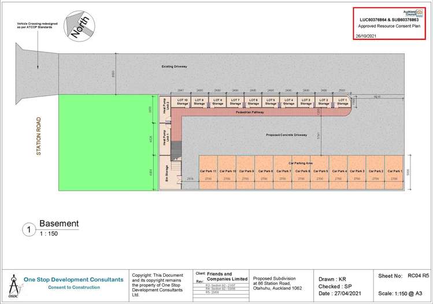Click 'Approved Resource Consent Plan' stamp text
Viewport: 433px width, 304px height.
pos(389,26)
